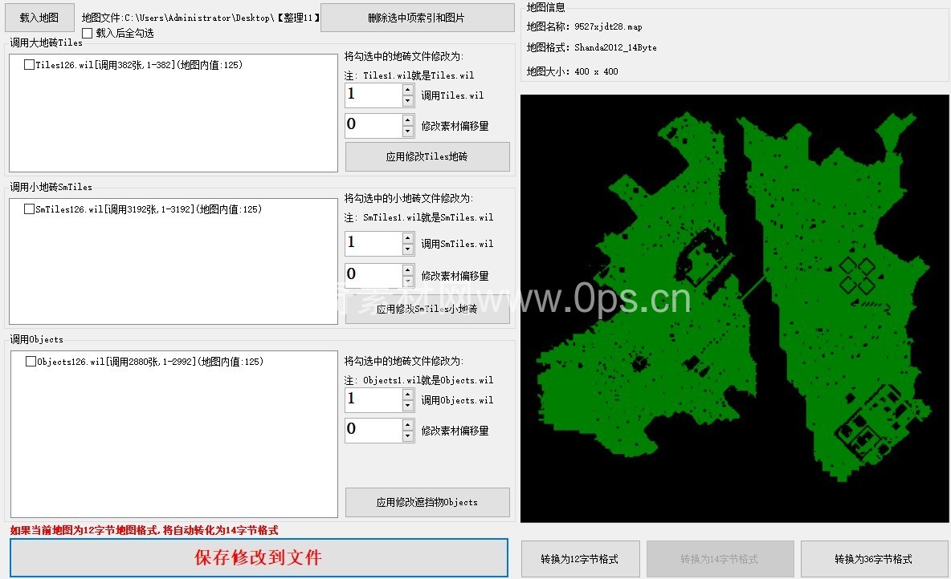Increase the 调用SmTiles.wil spinner value
The width and height of the screenshot is (951, 579).
click(x=408, y=237)
